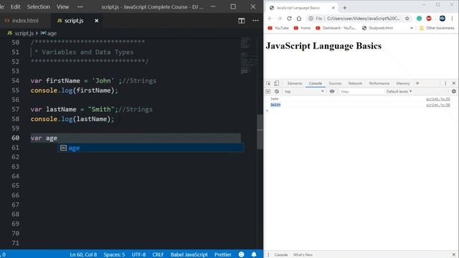
Task: Open Chrome home page
Action: 299,19
